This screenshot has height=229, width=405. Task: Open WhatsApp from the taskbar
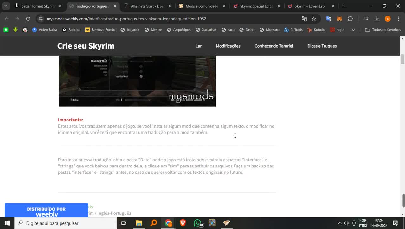197,223
